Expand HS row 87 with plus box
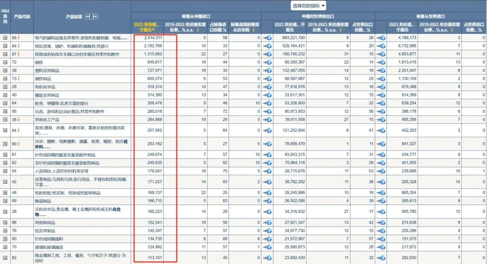Image resolution: width=487 pixels, height=264 pixels. pyautogui.click(x=5, y=54)
